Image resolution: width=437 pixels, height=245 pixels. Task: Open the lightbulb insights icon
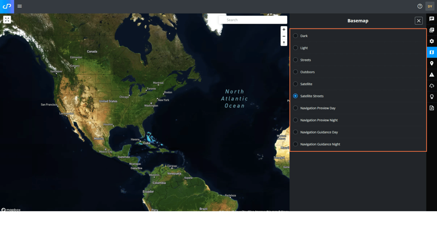tap(431, 97)
